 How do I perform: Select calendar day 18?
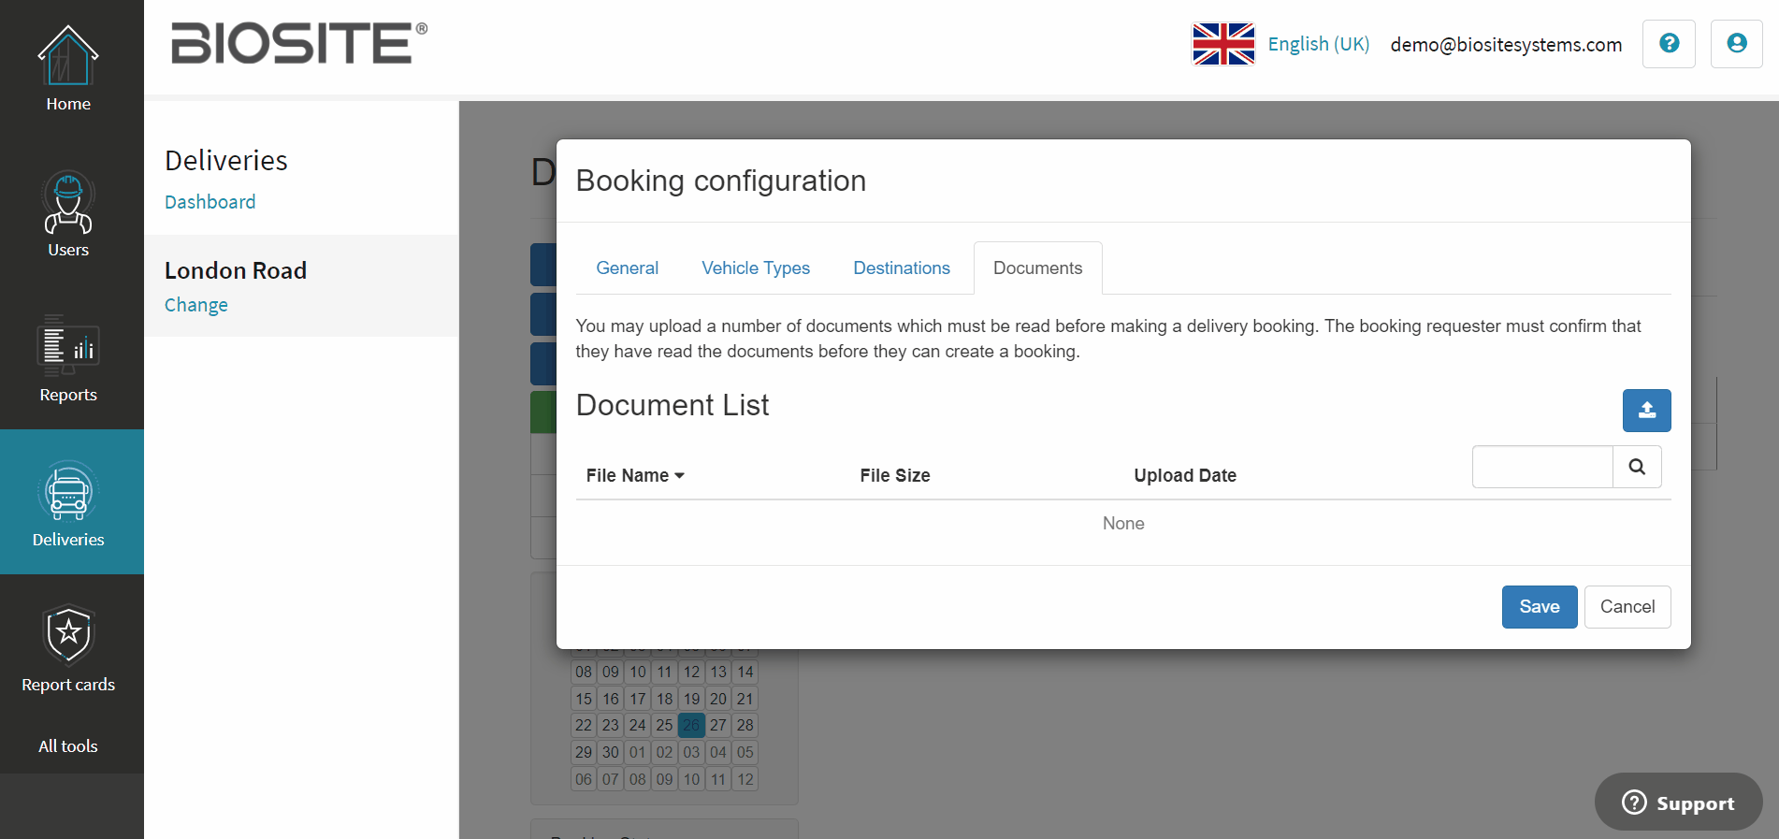tap(664, 699)
